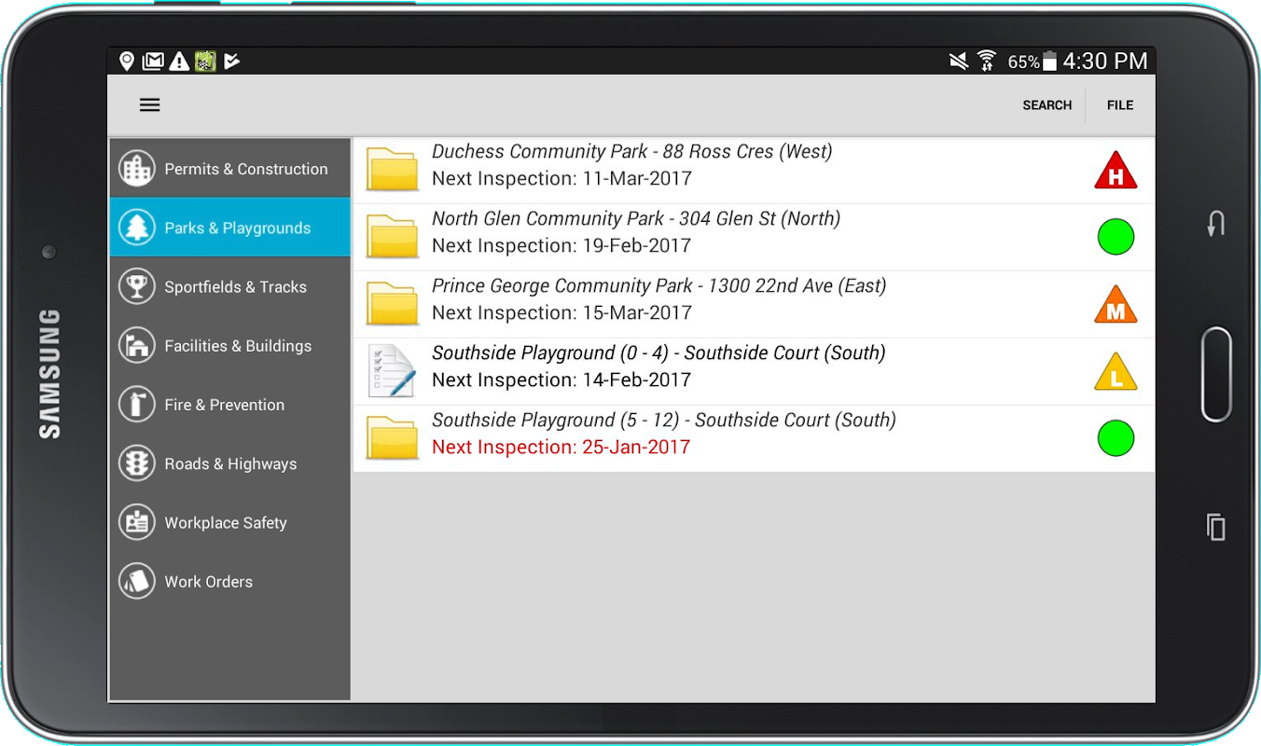Switch to the Parks & Playgrounds category
1261x746 pixels.
(237, 228)
